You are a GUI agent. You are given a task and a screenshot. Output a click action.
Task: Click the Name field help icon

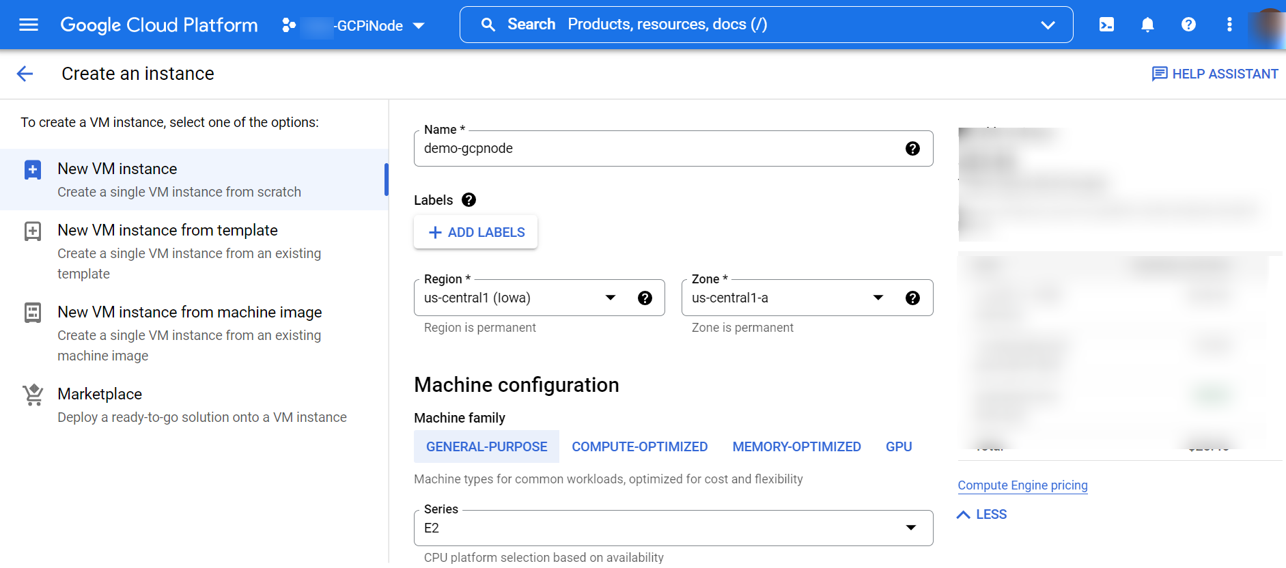click(x=912, y=148)
